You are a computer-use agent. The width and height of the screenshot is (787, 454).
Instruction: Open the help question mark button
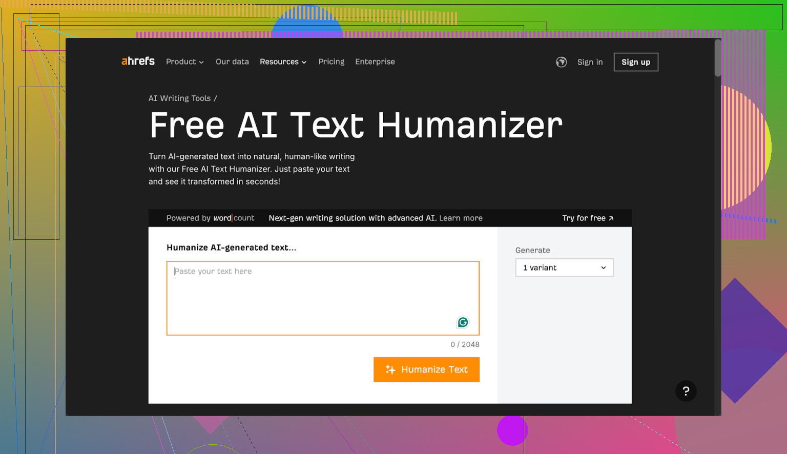[686, 391]
